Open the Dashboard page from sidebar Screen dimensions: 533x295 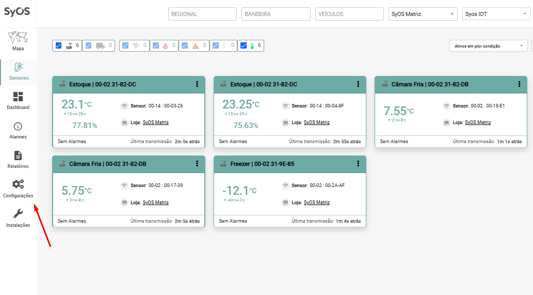[18, 100]
